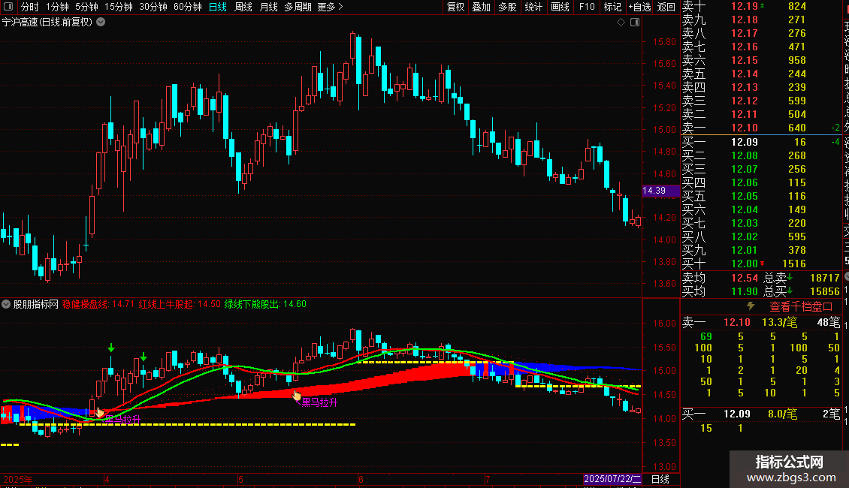The height and width of the screenshot is (488, 849).
Task: Click the green arrow next to 总卖
Action: pos(790,277)
